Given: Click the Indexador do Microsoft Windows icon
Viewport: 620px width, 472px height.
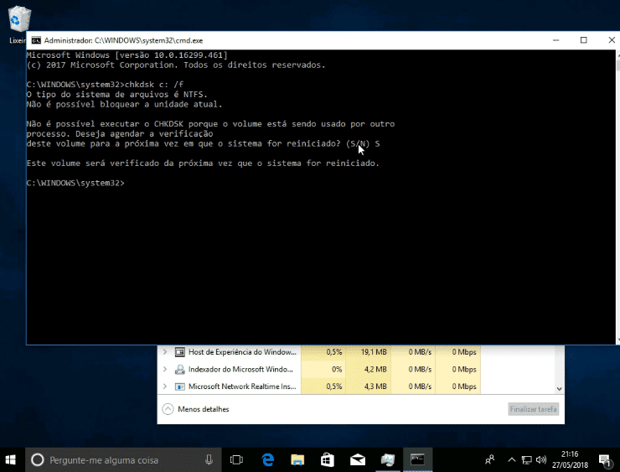Looking at the screenshot, I should click(x=180, y=369).
